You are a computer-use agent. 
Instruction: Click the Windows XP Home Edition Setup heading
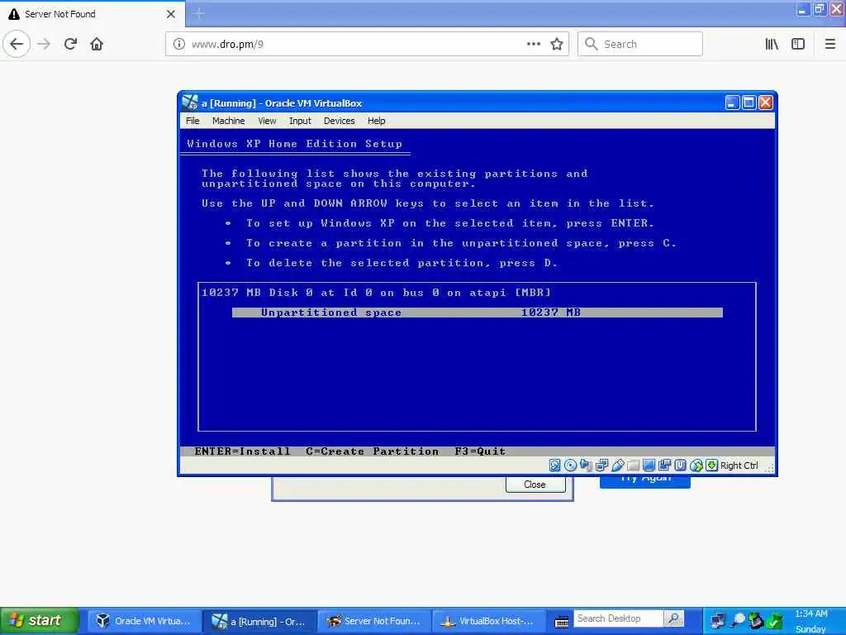295,144
